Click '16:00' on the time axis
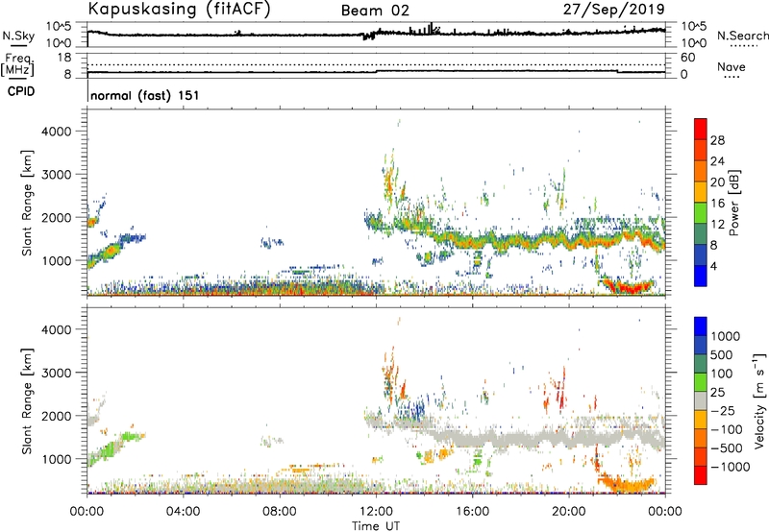This screenshot has height=532, width=769. coord(472,512)
